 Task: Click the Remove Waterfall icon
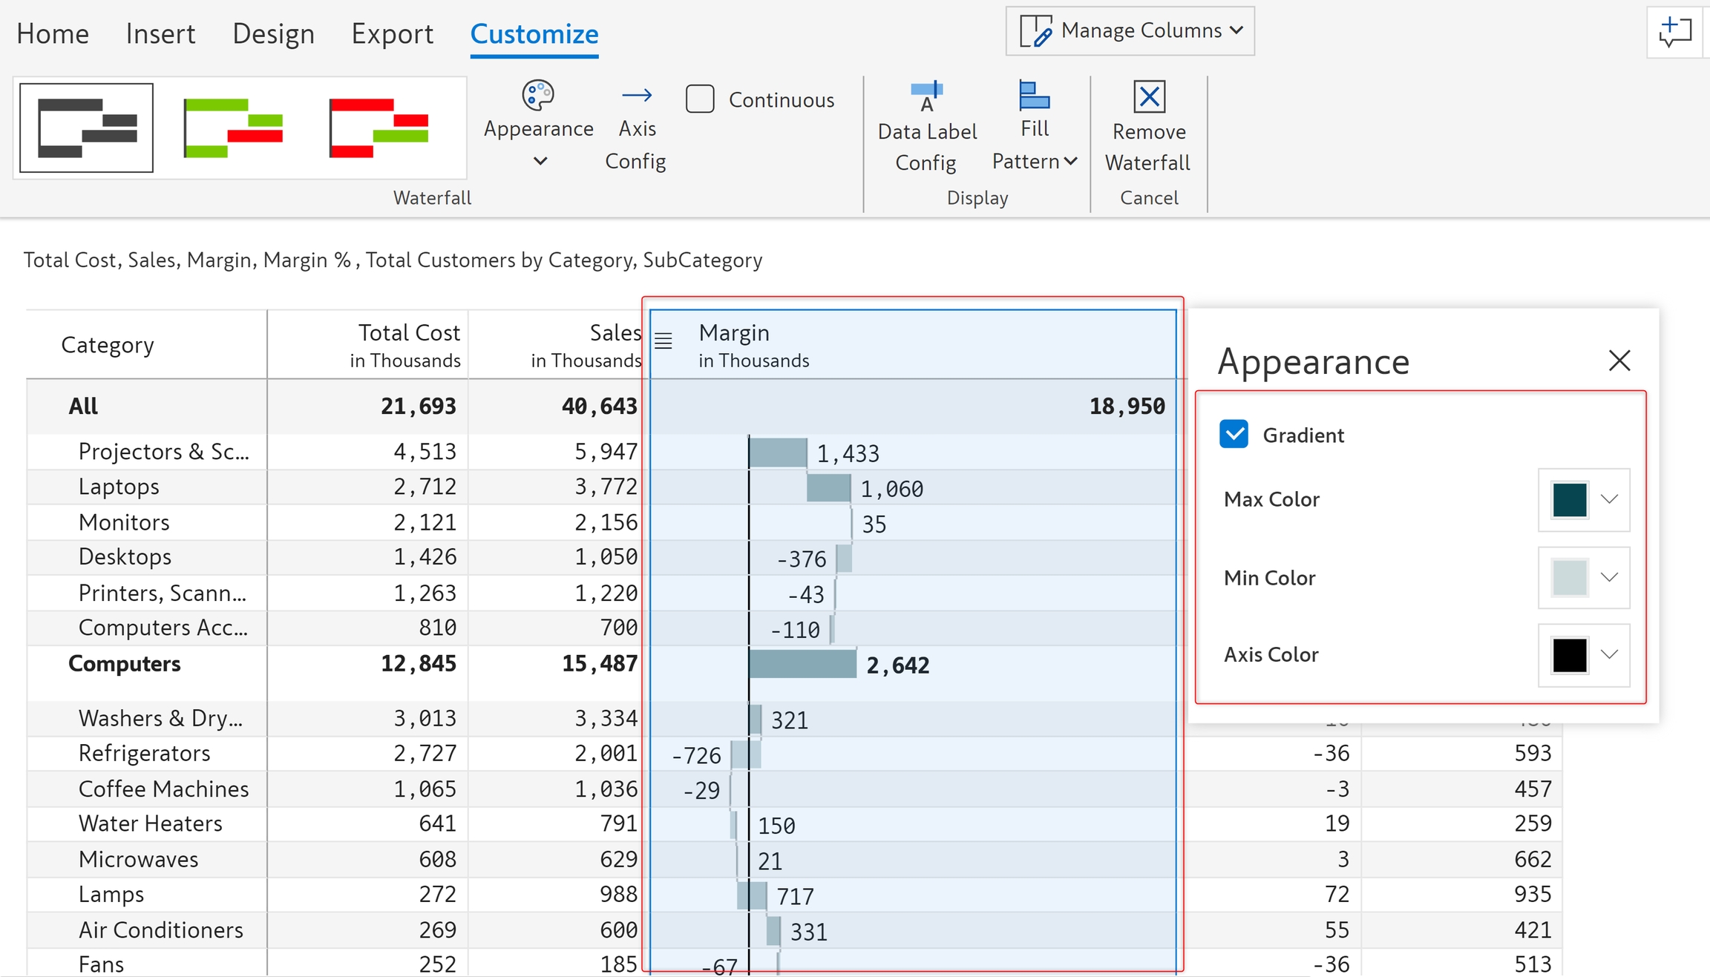tap(1149, 96)
